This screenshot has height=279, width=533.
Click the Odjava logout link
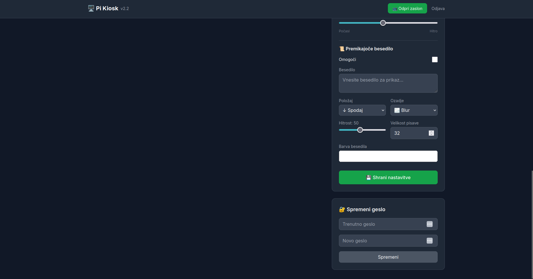(438, 9)
